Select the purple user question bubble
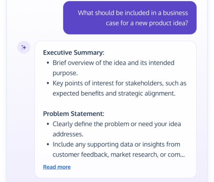Image resolution: width=214 pixels, height=182 pixels. [130, 18]
